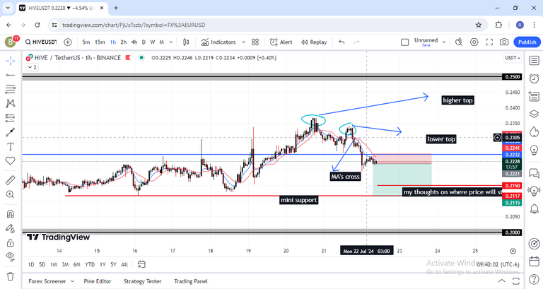
Task: Set the date range to 3M
Action: [x=65, y=264]
